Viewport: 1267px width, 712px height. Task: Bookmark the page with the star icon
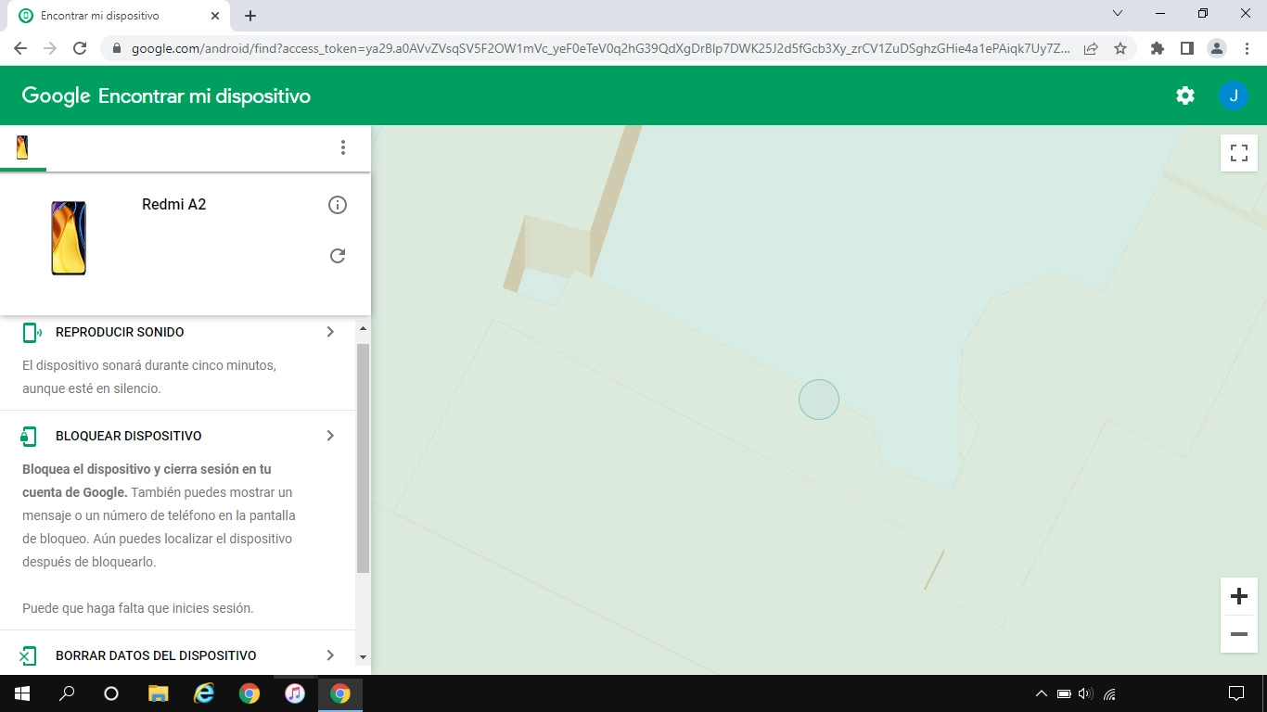[1122, 47]
